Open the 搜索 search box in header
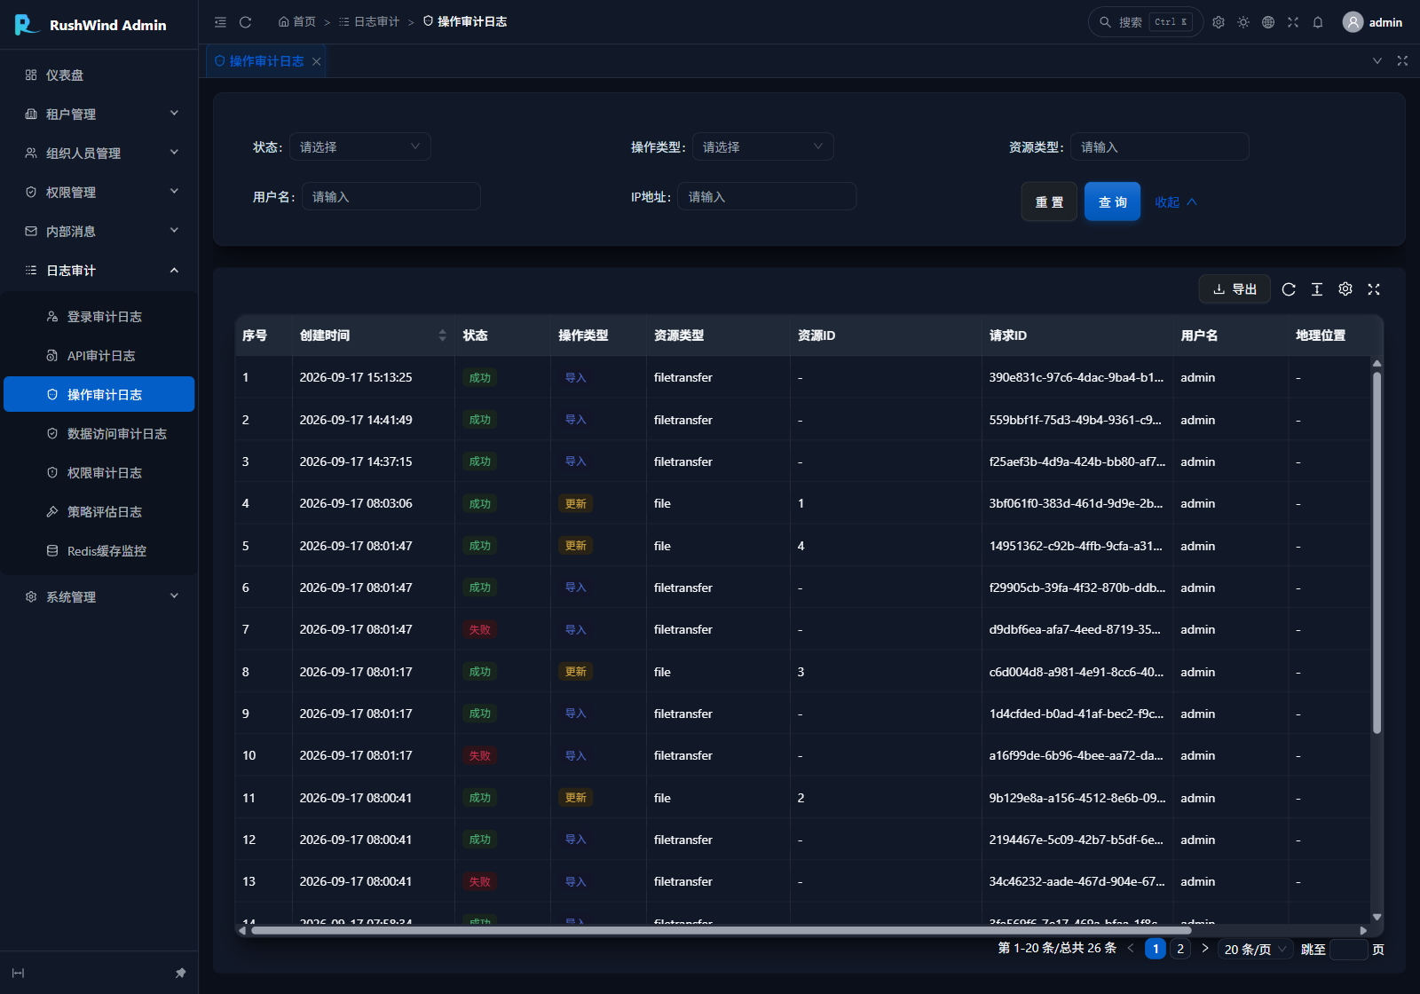 (1146, 22)
